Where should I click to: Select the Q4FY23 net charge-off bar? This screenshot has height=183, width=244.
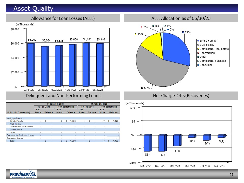(221, 136)
